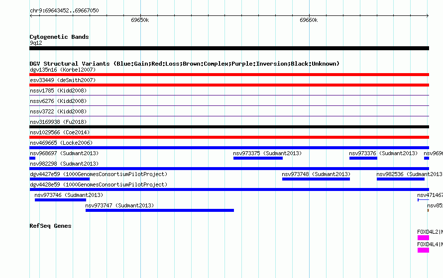Click the nsv973746 (Sudmant2013) blue bar

(x=60, y=200)
